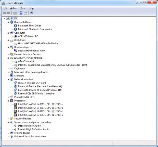Click the Realtek High Definition Audio speaker icon
This screenshot has height=147, width=158.
coord(16,129)
